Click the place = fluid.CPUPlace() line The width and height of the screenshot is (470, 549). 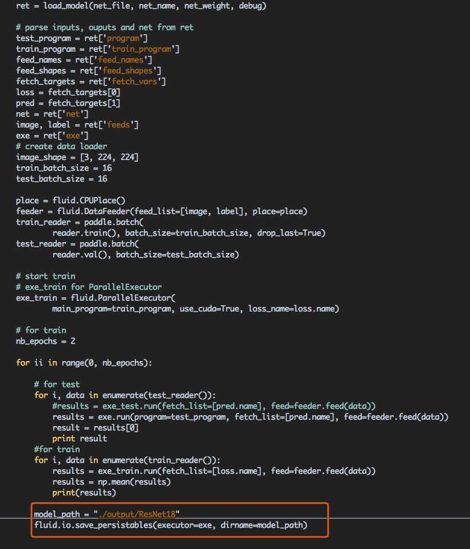pyautogui.click(x=71, y=200)
